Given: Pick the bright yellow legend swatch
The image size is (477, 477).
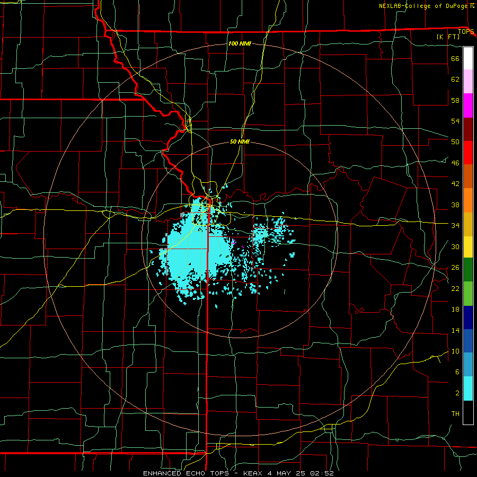Looking at the screenshot, I should 468,246.
